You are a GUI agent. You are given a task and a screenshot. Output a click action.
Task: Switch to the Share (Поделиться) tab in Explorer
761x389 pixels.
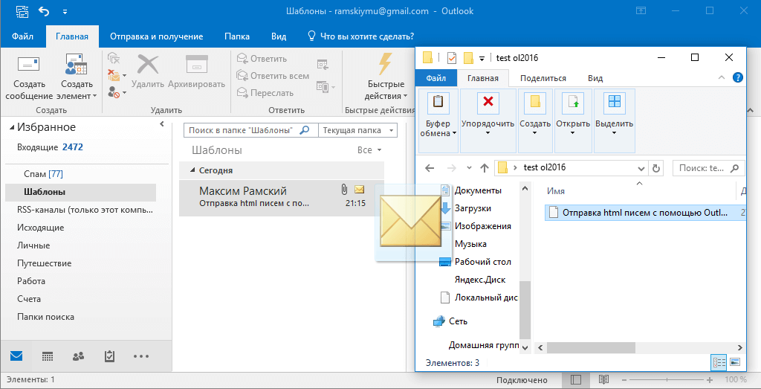(x=543, y=78)
